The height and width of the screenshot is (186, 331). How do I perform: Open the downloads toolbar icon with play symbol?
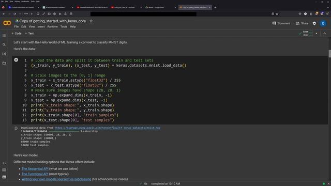(x=306, y=14)
